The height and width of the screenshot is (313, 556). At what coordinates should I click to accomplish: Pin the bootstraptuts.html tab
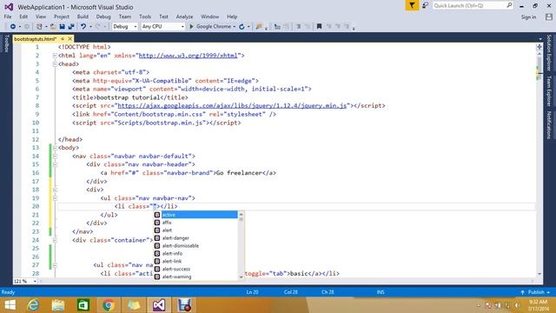pyautogui.click(x=63, y=38)
